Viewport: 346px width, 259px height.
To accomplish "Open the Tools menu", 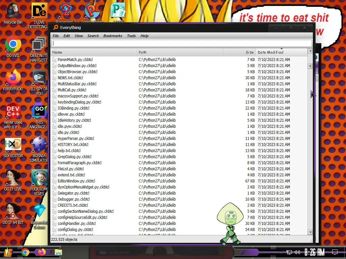I will 131,36.
